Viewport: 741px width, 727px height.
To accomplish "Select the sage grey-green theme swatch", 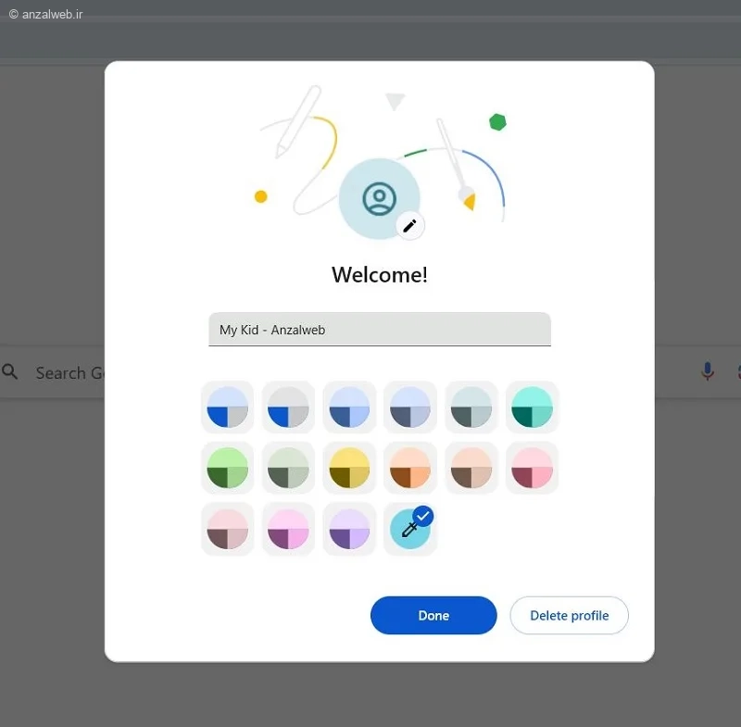I will point(288,468).
